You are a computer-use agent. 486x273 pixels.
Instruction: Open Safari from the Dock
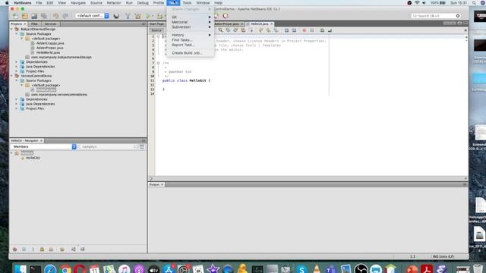(x=50, y=269)
